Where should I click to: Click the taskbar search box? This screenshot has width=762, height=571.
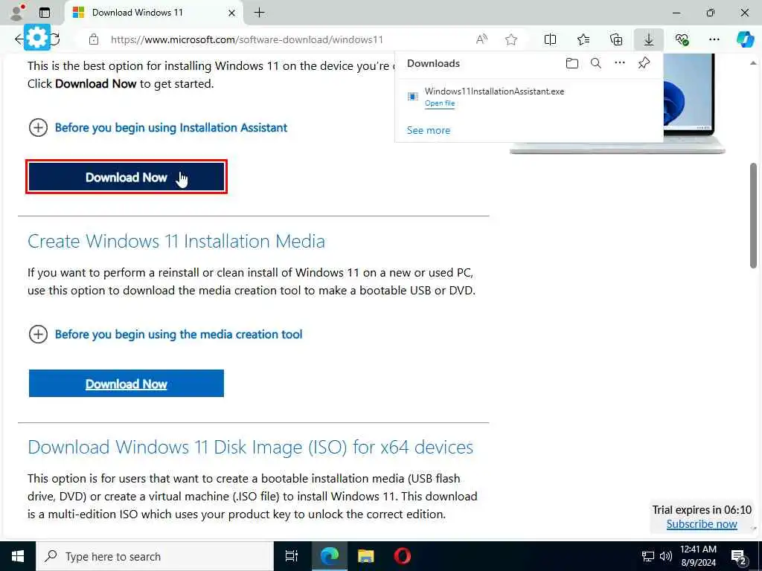pos(156,556)
